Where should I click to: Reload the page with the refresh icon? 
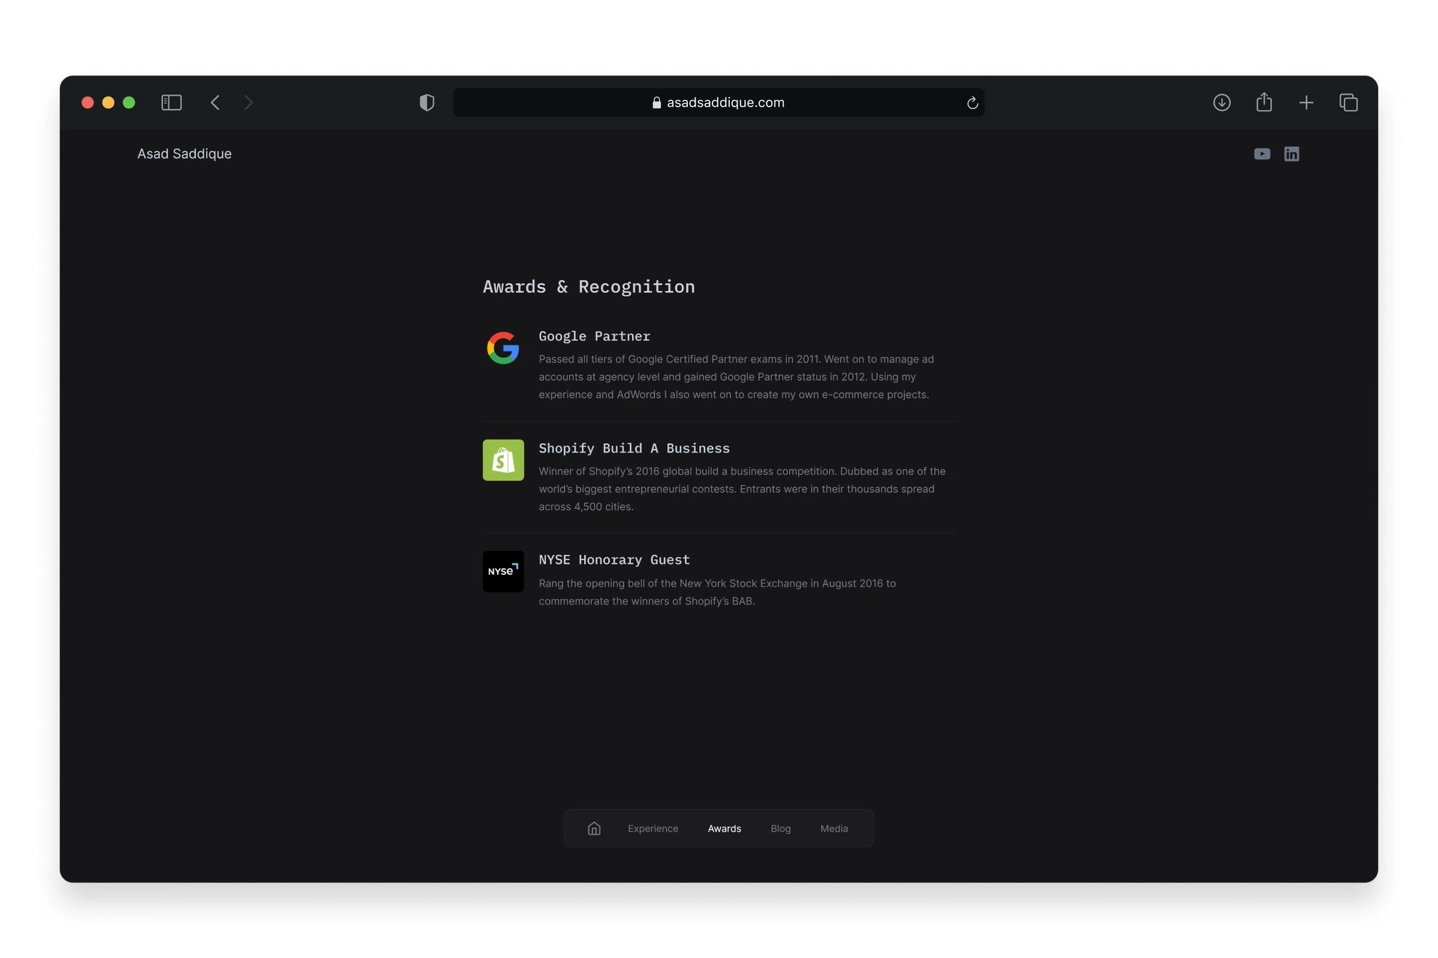(972, 102)
